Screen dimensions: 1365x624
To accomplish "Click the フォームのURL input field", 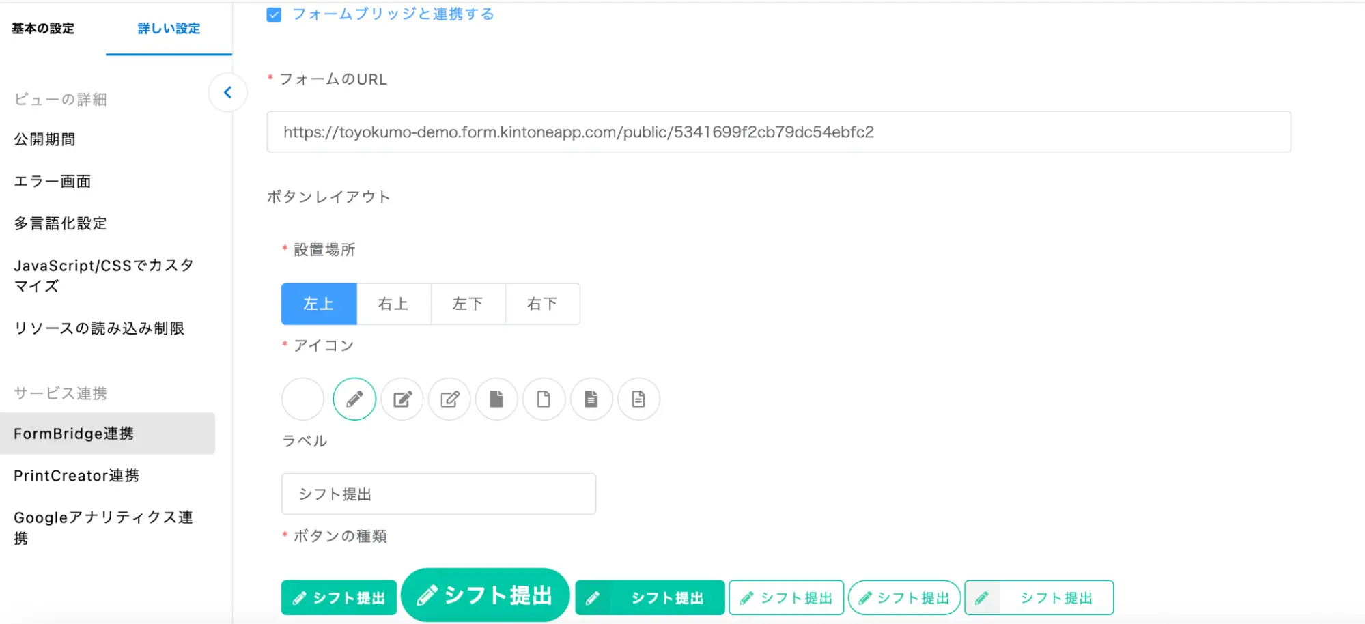I will 778,132.
